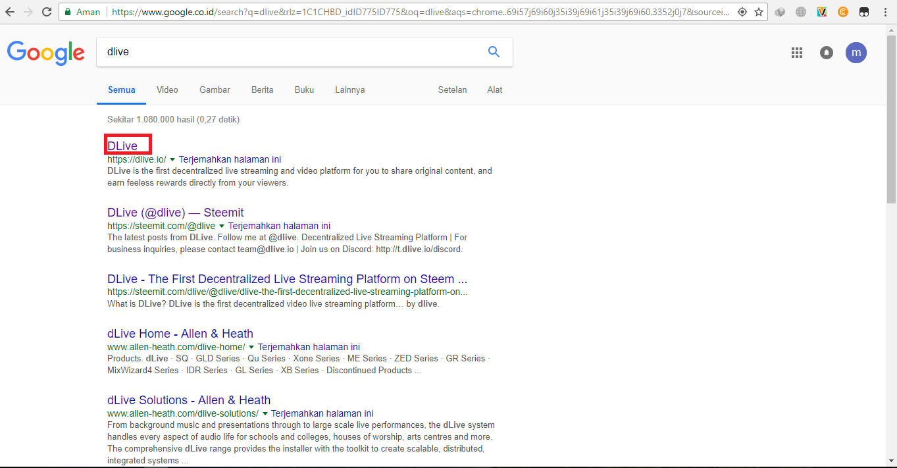Viewport: 897px width, 468px height.
Task: Open Google notifications bell
Action: coord(827,53)
